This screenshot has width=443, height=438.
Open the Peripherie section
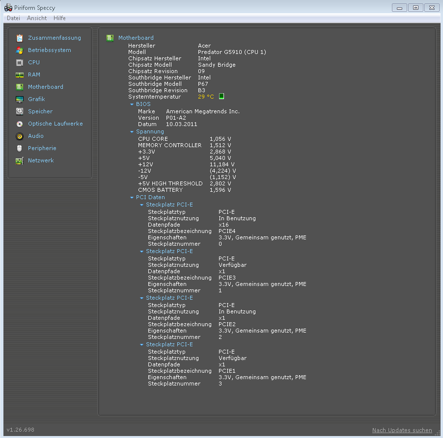pos(42,149)
